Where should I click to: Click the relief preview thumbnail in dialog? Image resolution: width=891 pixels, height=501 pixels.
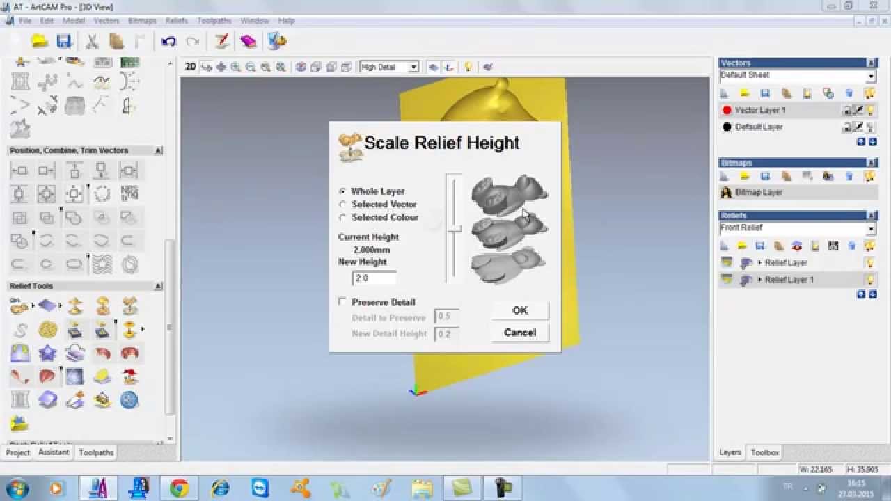(509, 229)
